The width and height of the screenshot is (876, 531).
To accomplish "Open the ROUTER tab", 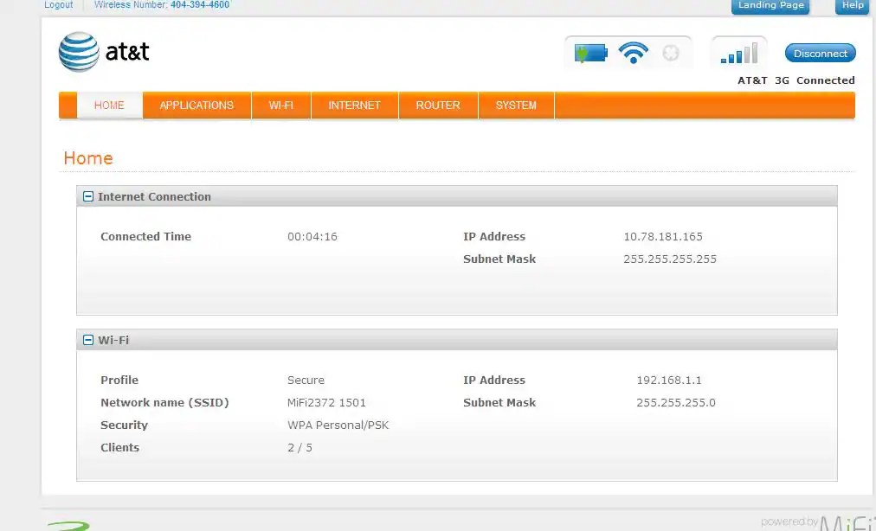I will click(438, 106).
